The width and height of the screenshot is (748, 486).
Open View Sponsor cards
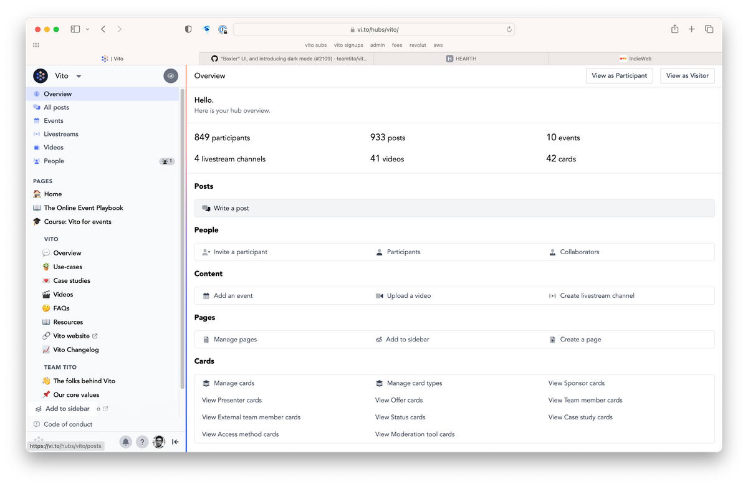(x=577, y=383)
